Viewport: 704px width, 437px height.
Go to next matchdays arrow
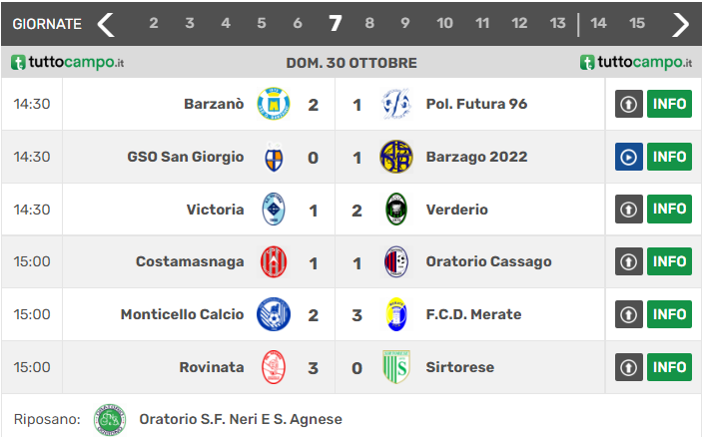[681, 24]
